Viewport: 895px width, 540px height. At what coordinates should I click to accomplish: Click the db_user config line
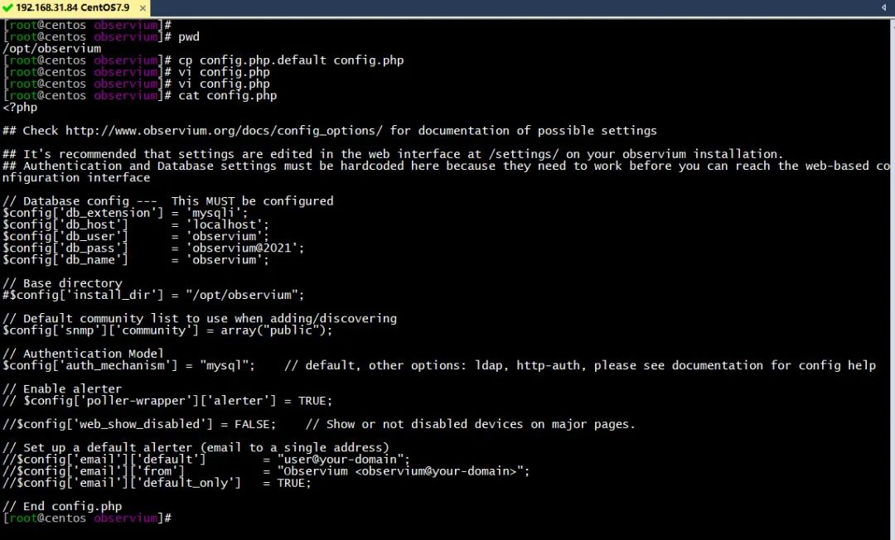136,236
